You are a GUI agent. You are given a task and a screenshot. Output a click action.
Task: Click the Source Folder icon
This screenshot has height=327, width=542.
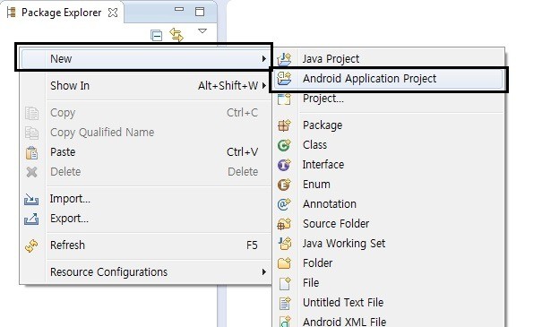pos(284,224)
